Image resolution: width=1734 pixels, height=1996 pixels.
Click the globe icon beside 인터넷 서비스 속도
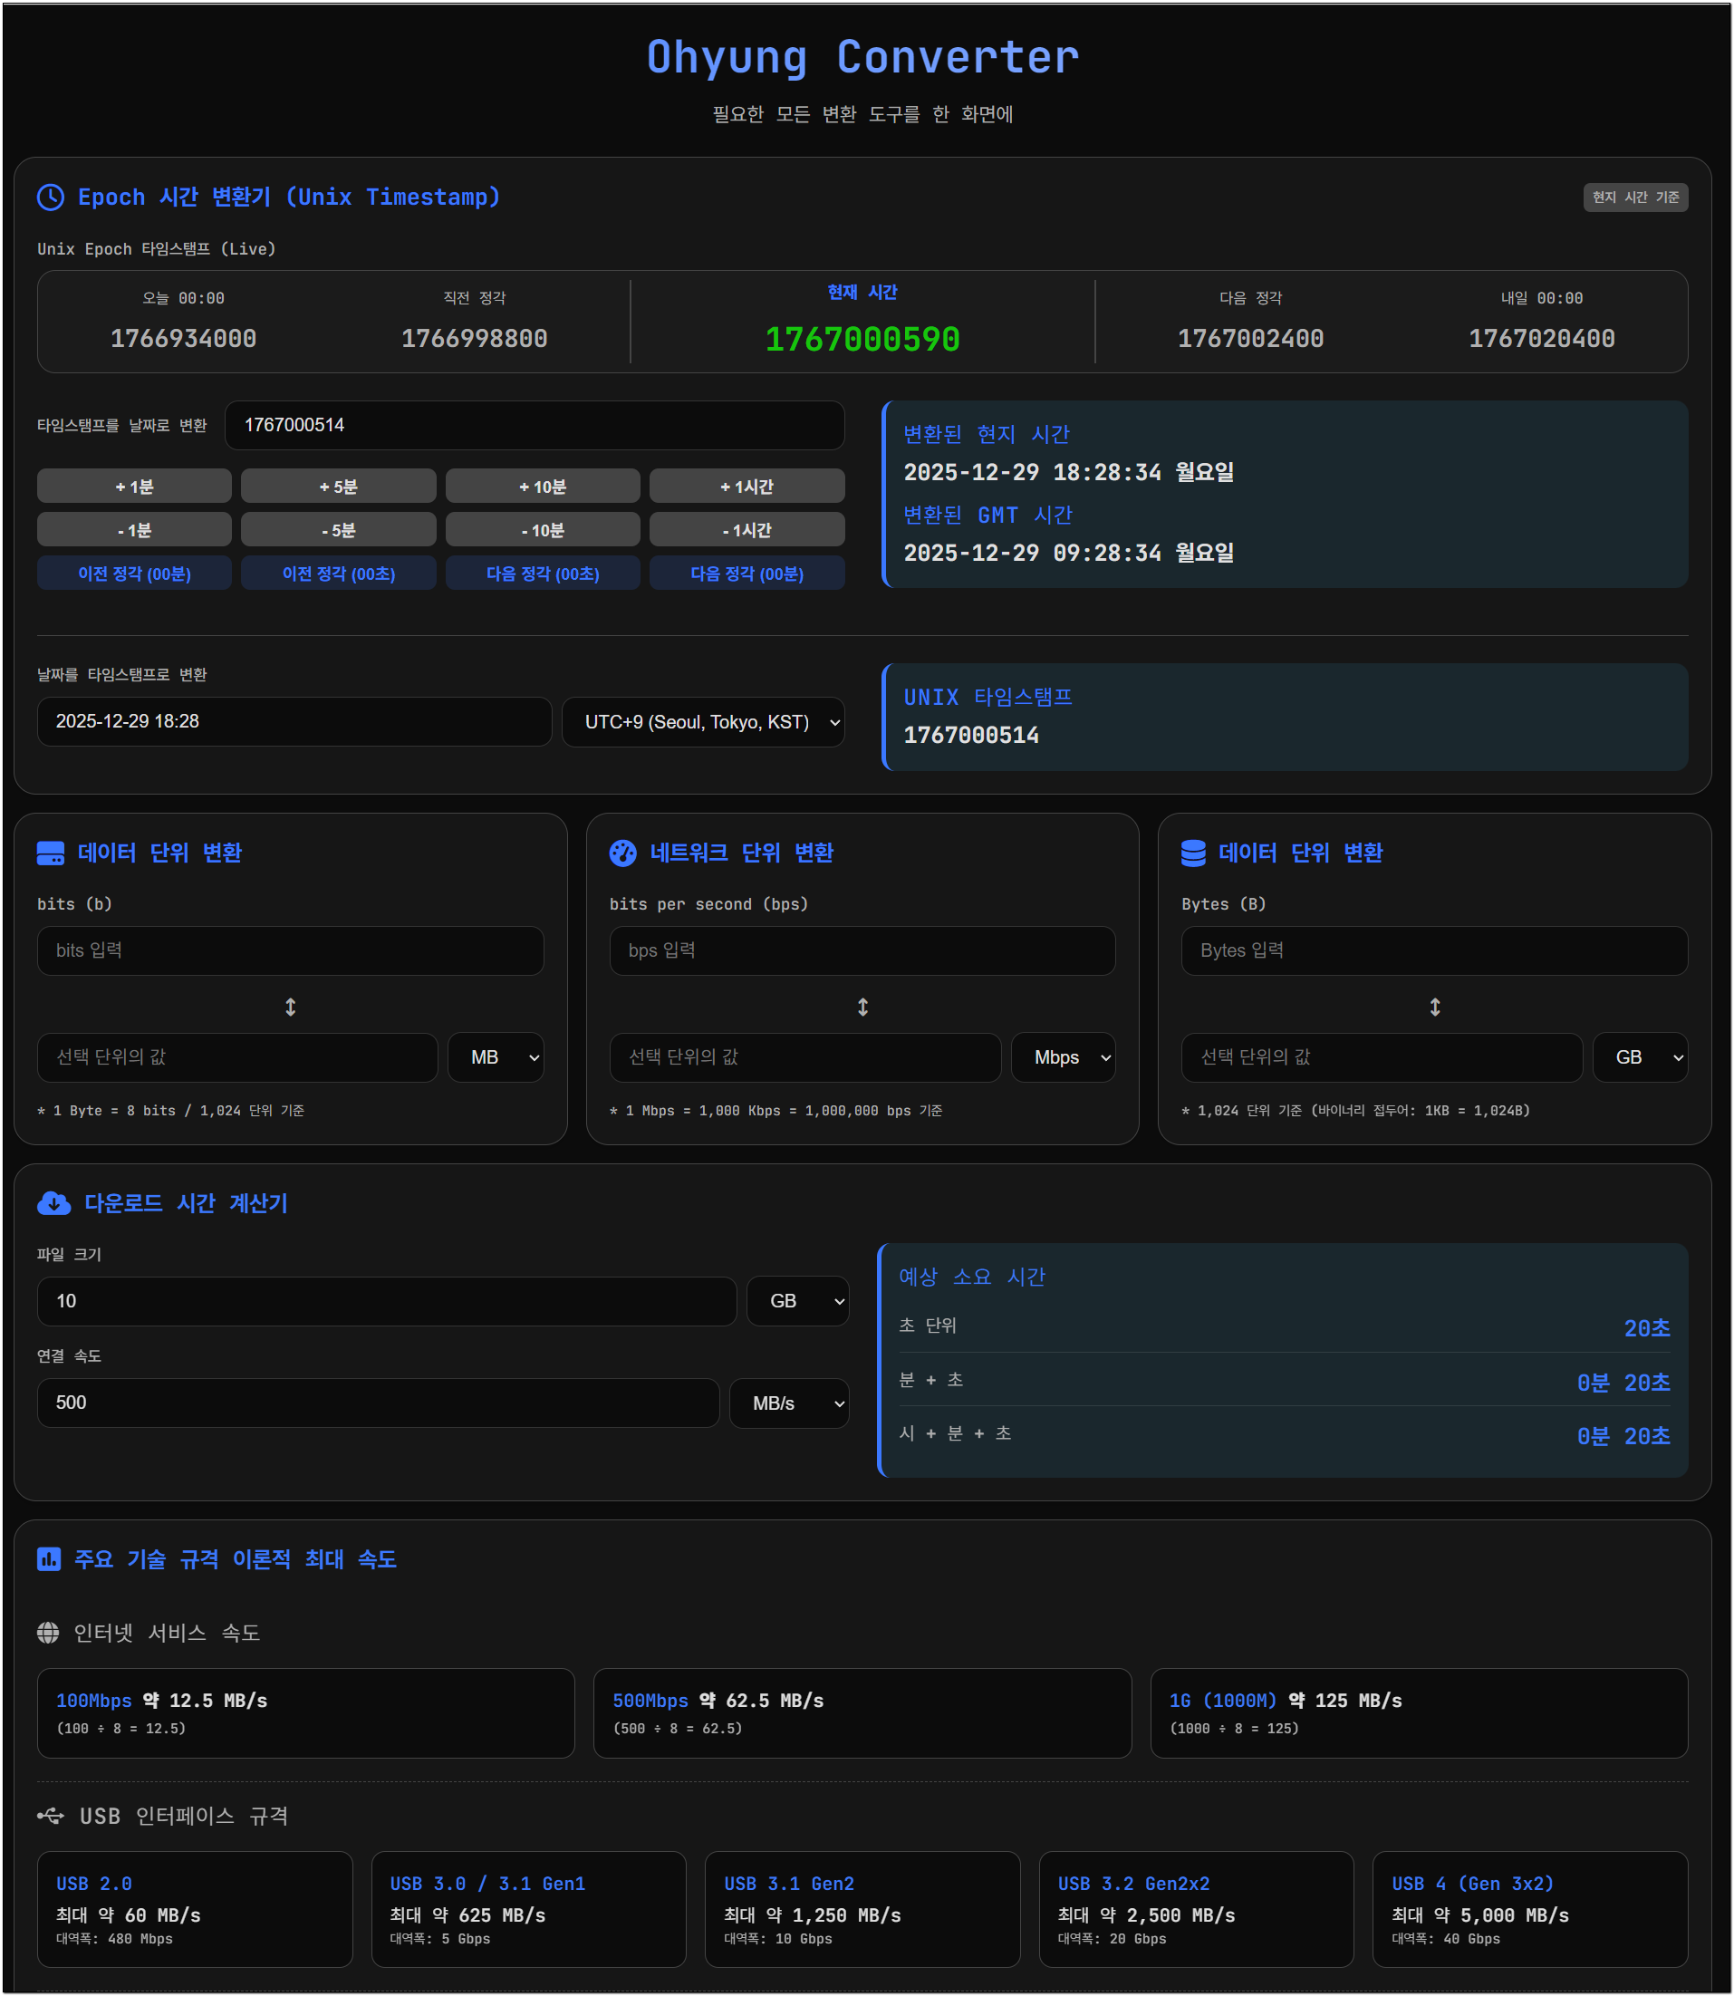point(48,1634)
